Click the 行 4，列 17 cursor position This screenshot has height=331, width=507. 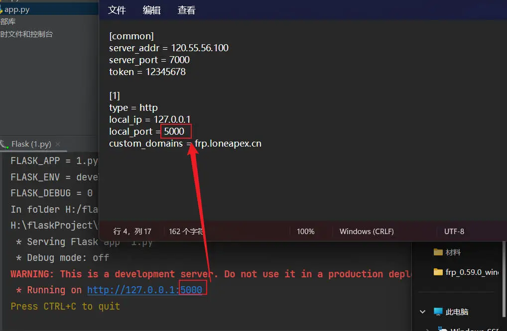(x=132, y=232)
